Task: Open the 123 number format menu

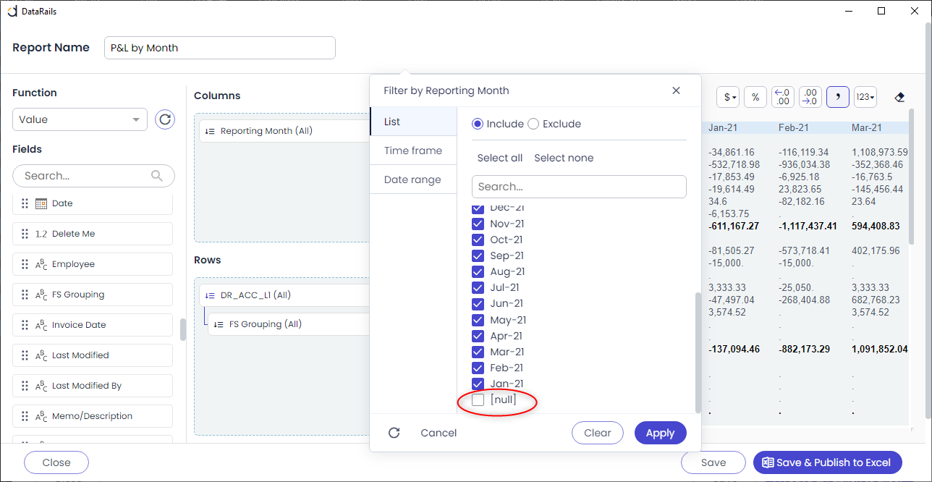Action: 865,97
